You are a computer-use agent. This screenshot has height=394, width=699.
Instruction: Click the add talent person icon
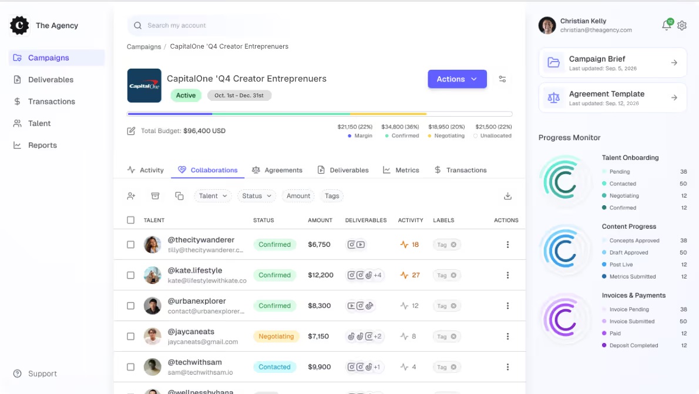click(131, 196)
